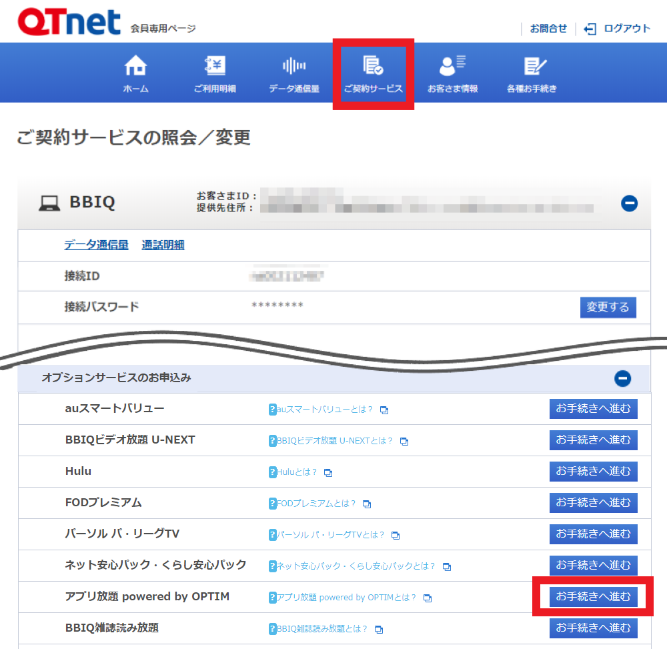Viewport: 667px width, 649px height.
Task: Collapse the BBIQ section
Action: [629, 203]
